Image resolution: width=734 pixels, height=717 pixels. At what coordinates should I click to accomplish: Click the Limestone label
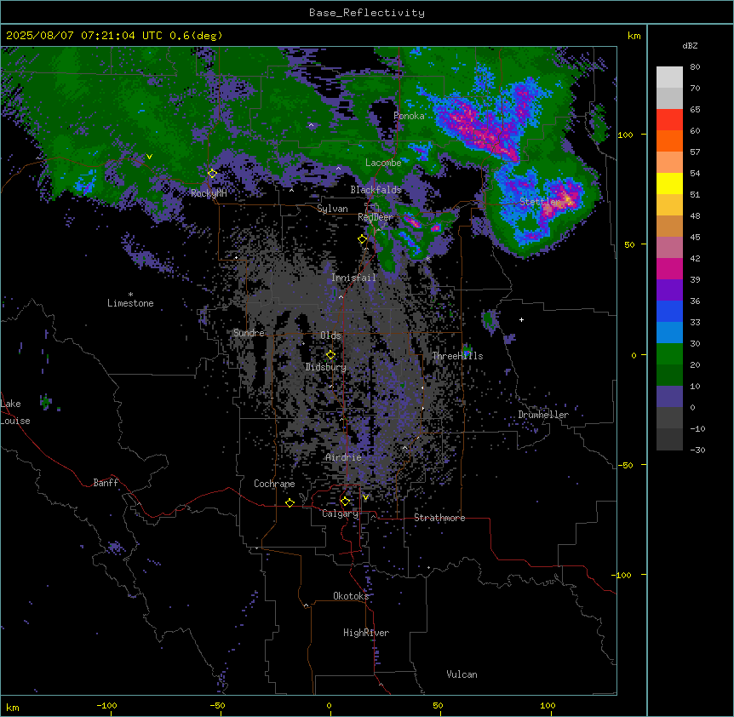(x=130, y=303)
